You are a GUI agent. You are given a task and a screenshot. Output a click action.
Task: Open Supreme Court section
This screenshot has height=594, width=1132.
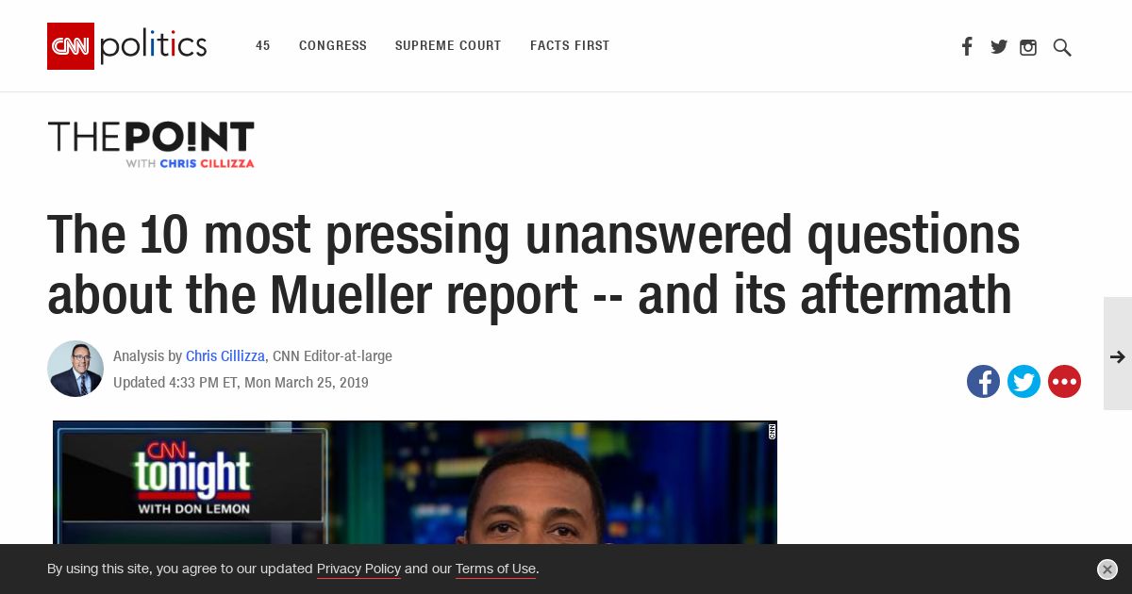pos(448,46)
